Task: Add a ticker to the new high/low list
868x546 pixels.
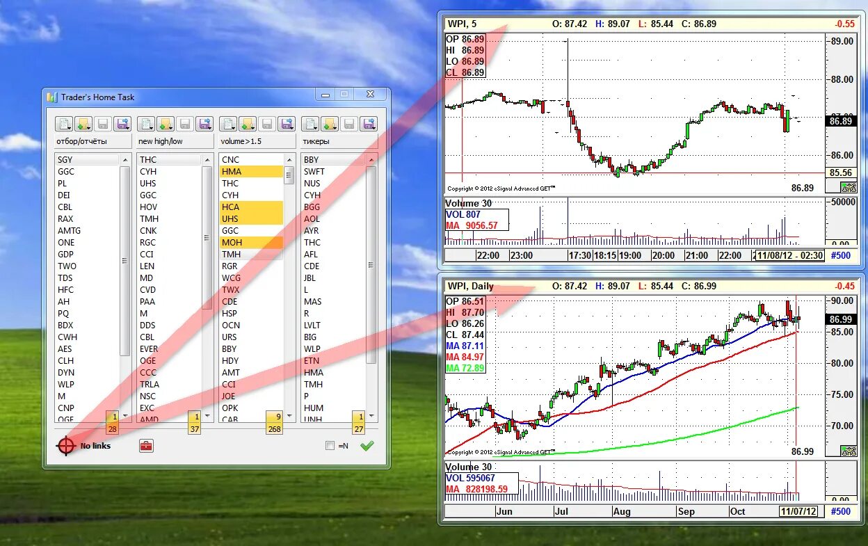Action: tap(167, 123)
